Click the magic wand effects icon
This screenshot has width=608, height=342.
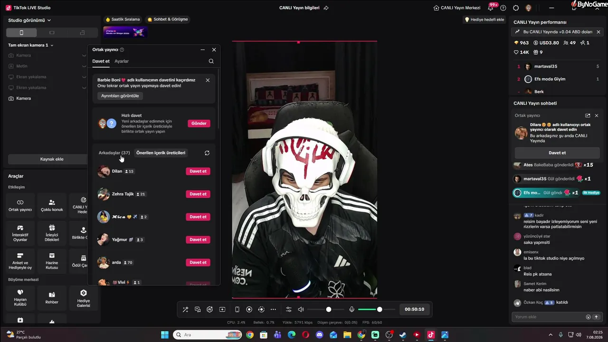click(x=185, y=309)
